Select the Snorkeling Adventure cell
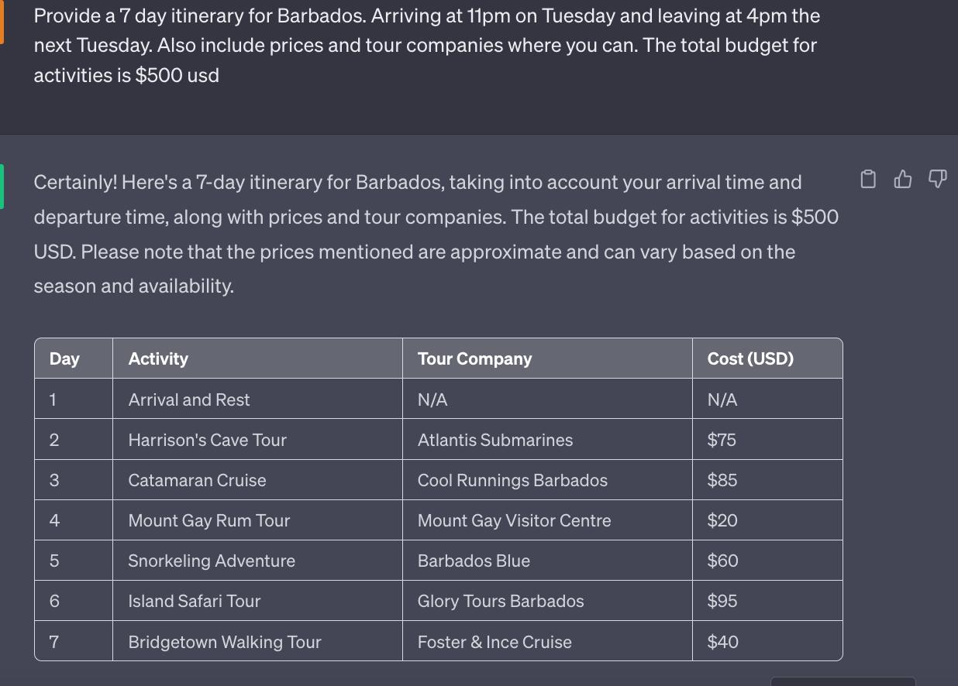Screen dimensions: 958x686 click(x=257, y=561)
